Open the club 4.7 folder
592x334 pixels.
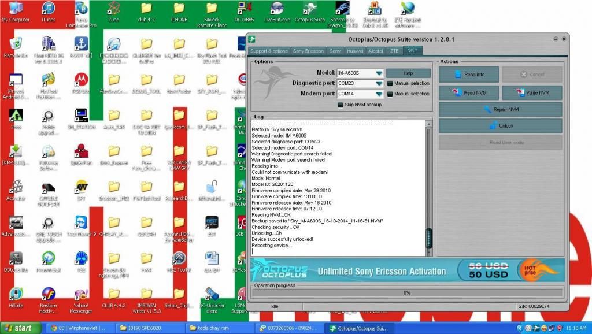(146, 12)
